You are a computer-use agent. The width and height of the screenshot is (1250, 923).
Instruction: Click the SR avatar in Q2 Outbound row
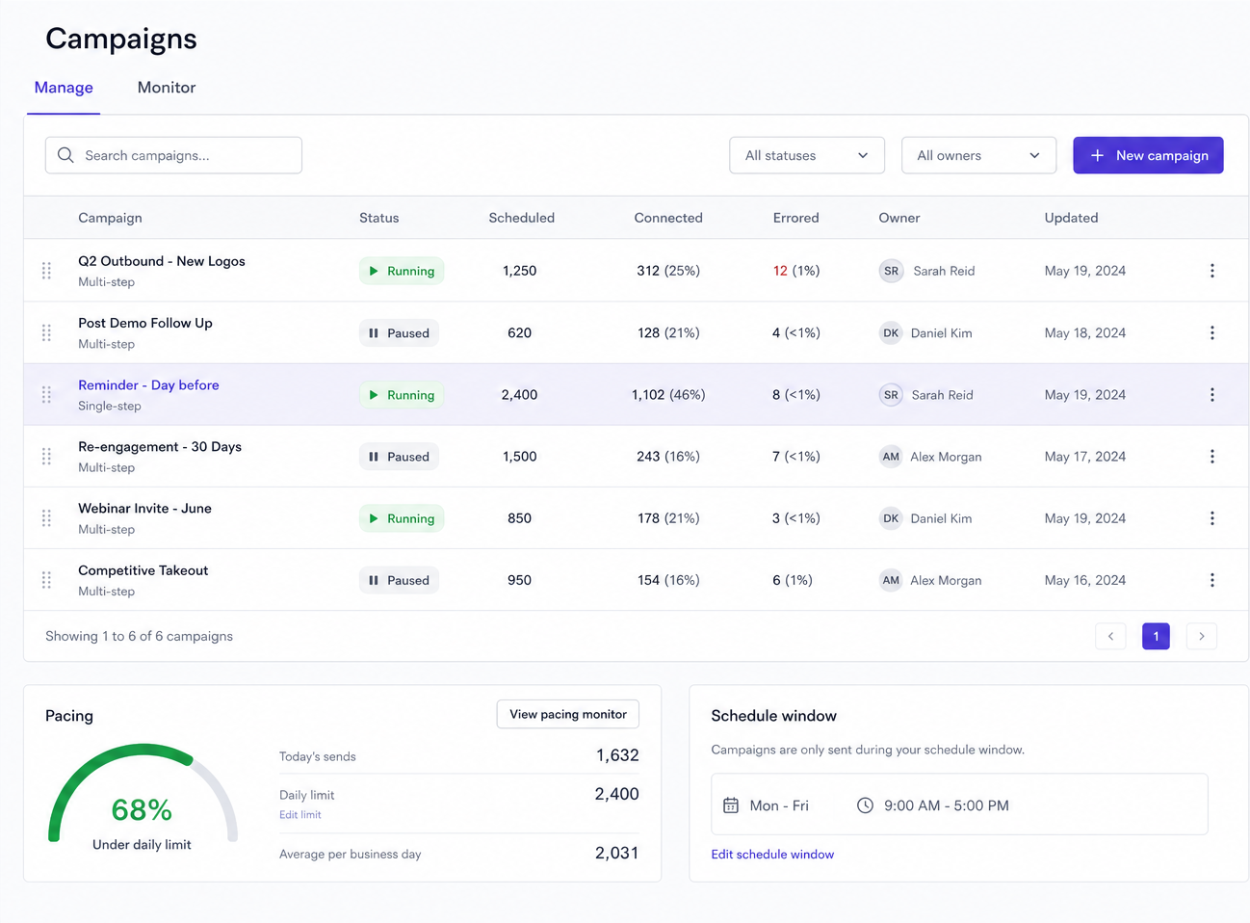click(x=891, y=271)
